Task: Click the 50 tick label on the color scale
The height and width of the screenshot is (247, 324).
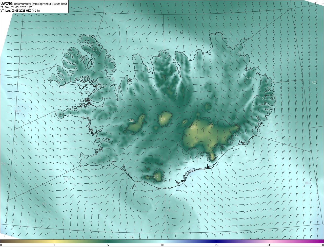Action: coord(322,245)
